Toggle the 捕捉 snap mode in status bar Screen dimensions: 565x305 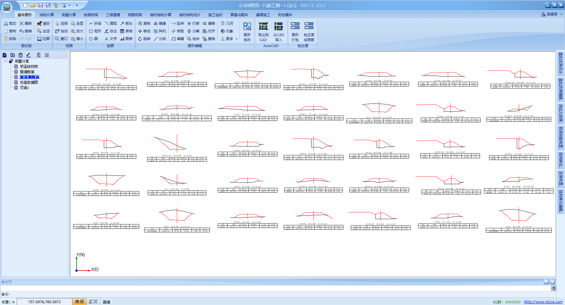pyautogui.click(x=79, y=302)
